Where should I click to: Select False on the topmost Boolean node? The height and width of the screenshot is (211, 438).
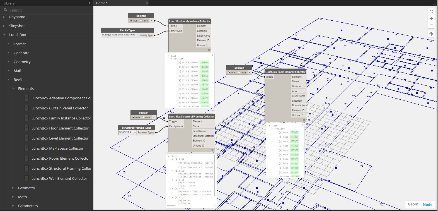(x=141, y=21)
